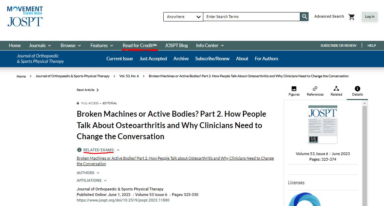Click the JOSPT issue cover thumbnail
384x206 pixels.
(322, 125)
